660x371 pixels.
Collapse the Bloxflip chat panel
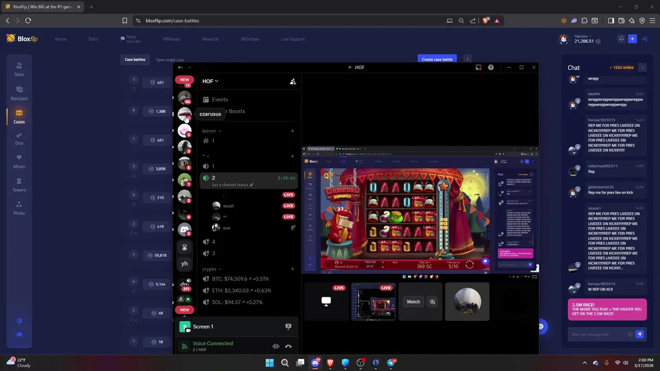(x=642, y=68)
